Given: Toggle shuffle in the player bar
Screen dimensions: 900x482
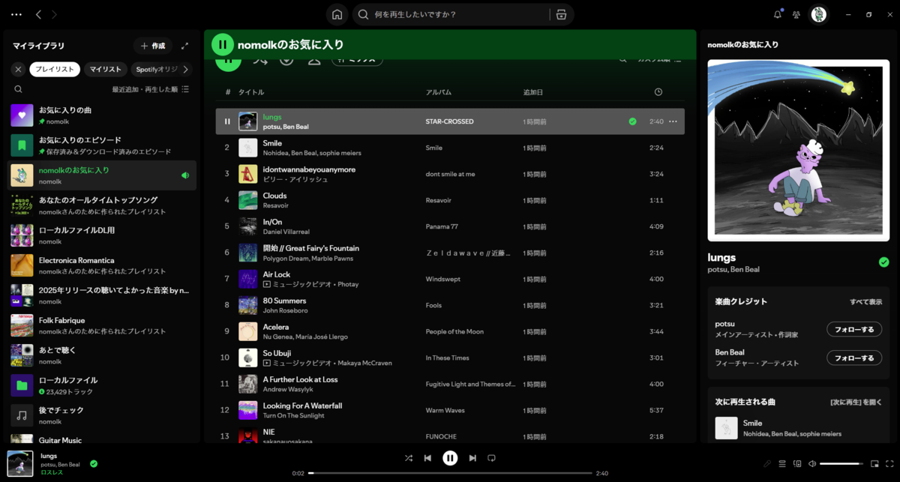Looking at the screenshot, I should [408, 457].
